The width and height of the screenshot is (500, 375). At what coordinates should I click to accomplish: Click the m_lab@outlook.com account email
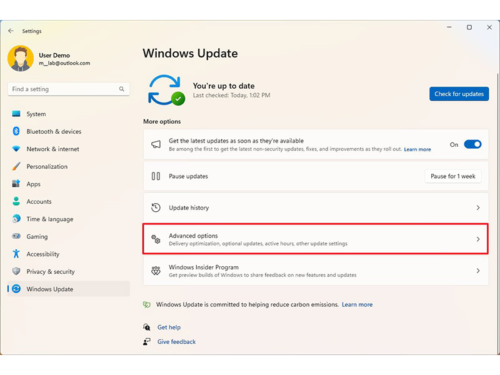(64, 63)
